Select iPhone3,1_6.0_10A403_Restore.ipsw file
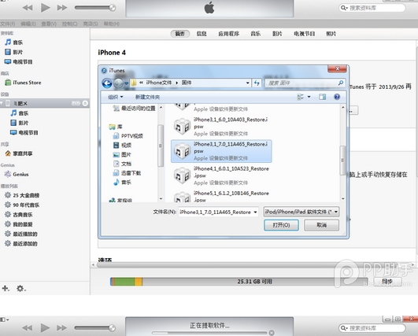 click(221, 127)
